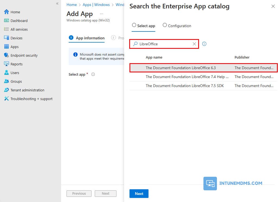Image resolution: width=278 pixels, height=202 pixels.
Task: Open Tenant administration in sidebar
Action: pyautogui.click(x=27, y=90)
